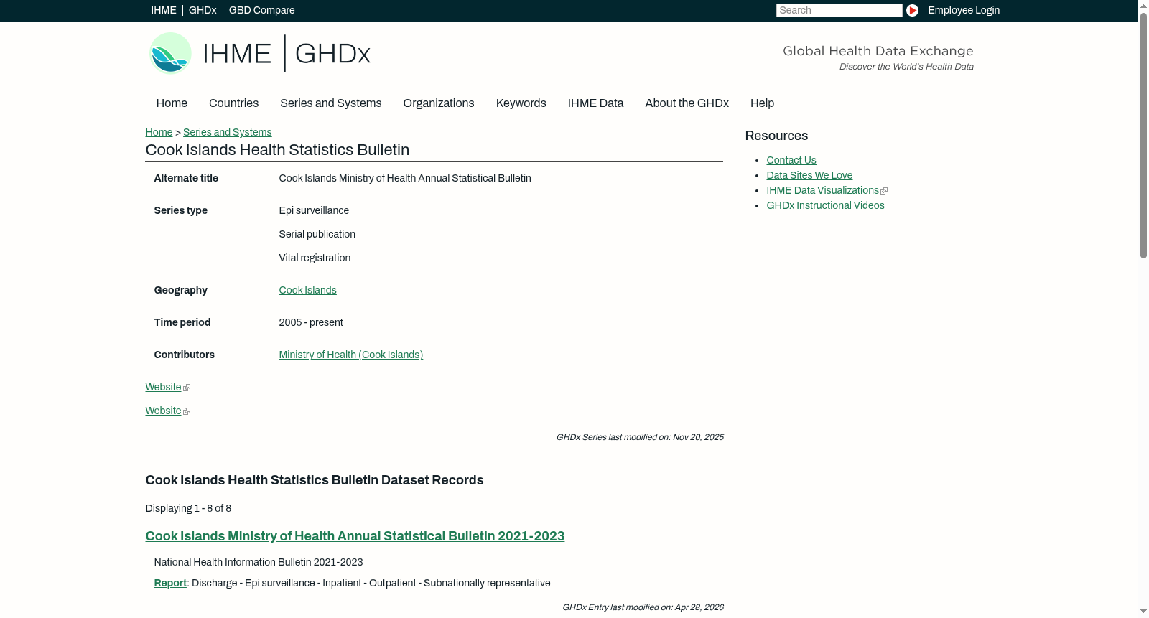Open Countries menu

233,103
